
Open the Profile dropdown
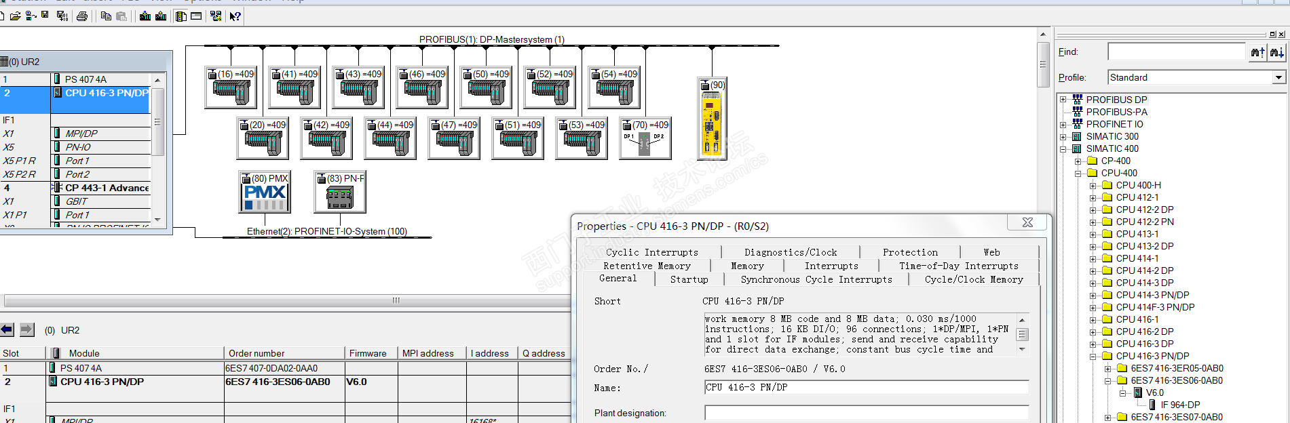tap(1278, 78)
